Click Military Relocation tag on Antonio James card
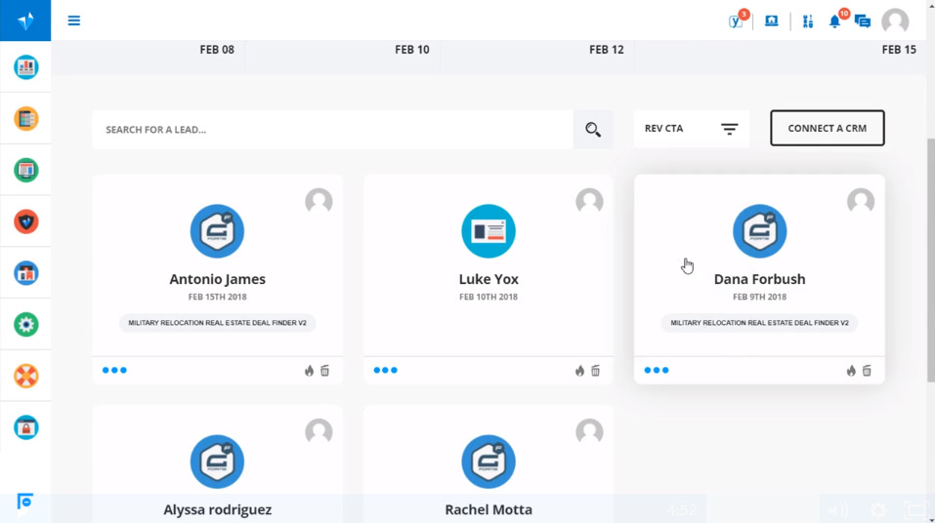The height and width of the screenshot is (523, 935). pos(217,323)
